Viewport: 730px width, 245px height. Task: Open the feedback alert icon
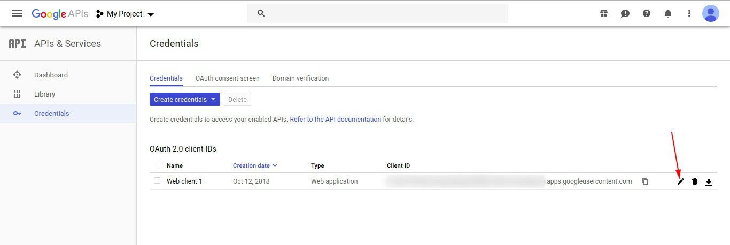(625, 13)
